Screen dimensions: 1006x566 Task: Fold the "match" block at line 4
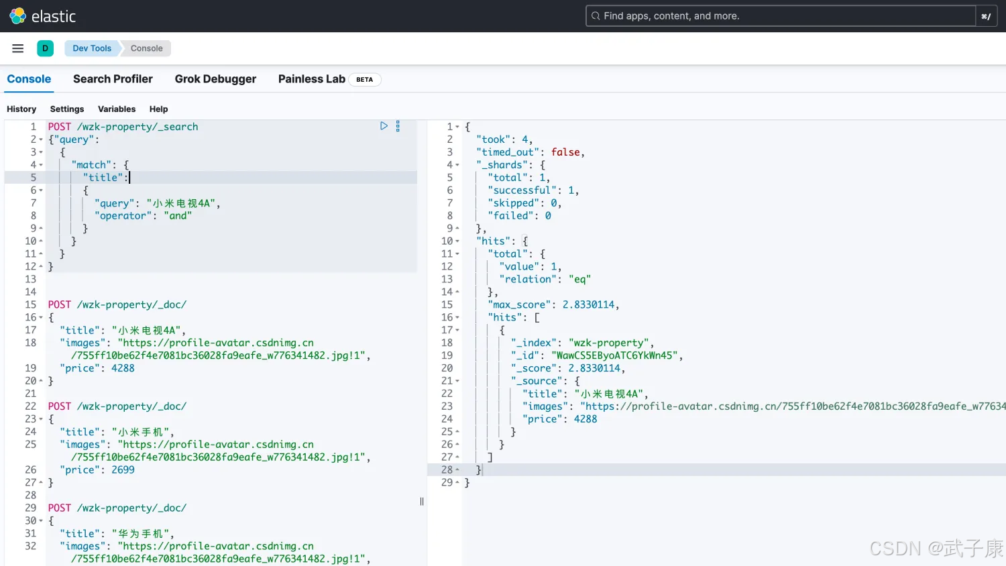pyautogui.click(x=41, y=165)
